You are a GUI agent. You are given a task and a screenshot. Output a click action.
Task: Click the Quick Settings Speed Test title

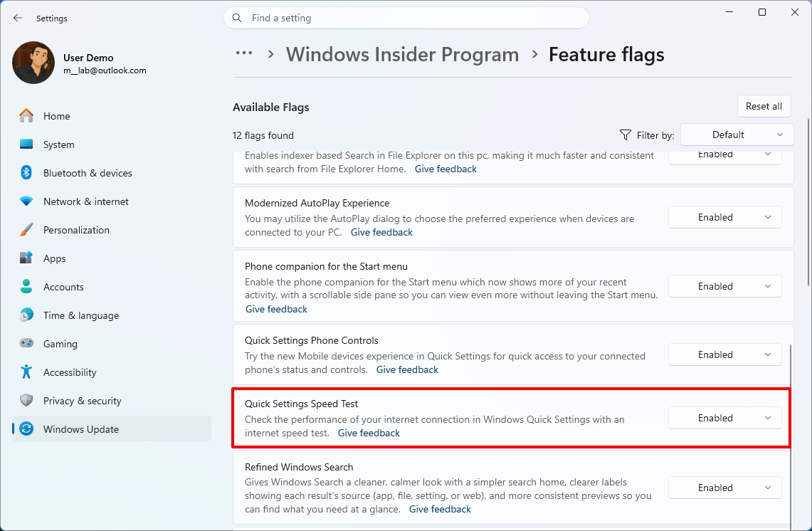coord(302,404)
